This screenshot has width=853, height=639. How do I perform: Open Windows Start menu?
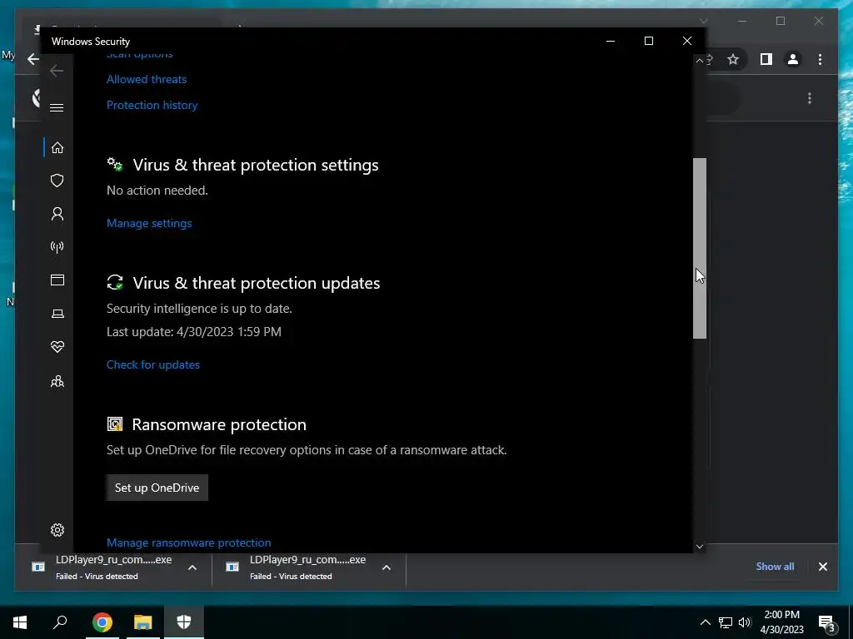tap(20, 622)
